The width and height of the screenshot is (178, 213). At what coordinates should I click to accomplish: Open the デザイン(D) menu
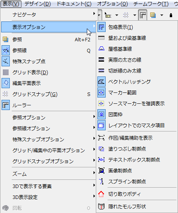coord(38,4)
